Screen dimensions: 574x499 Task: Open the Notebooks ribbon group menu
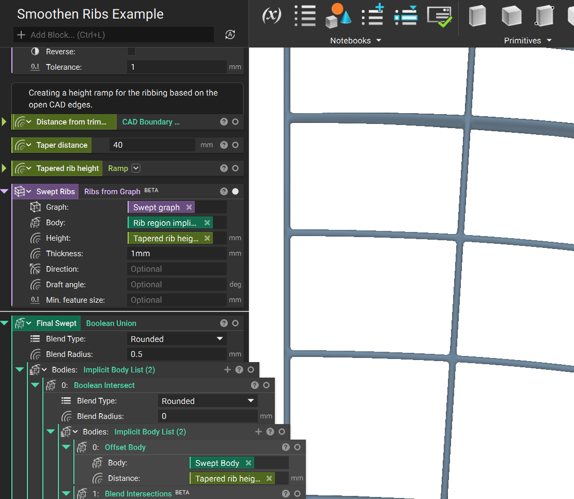point(355,41)
